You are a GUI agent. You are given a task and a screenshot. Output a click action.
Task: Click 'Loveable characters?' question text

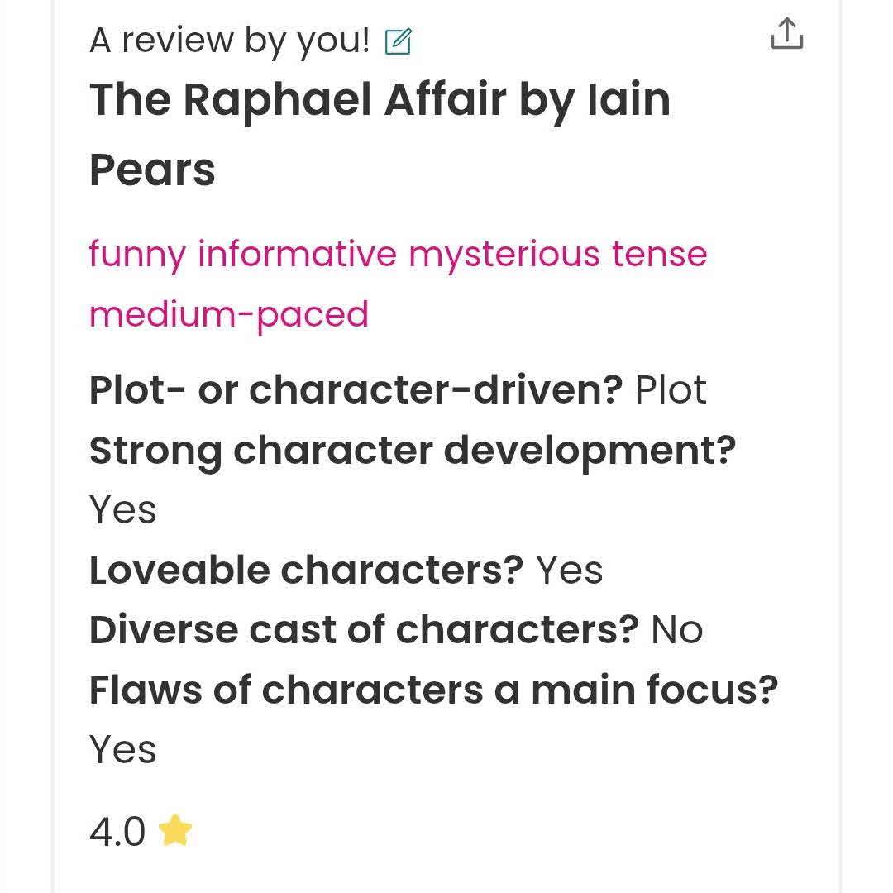(307, 570)
